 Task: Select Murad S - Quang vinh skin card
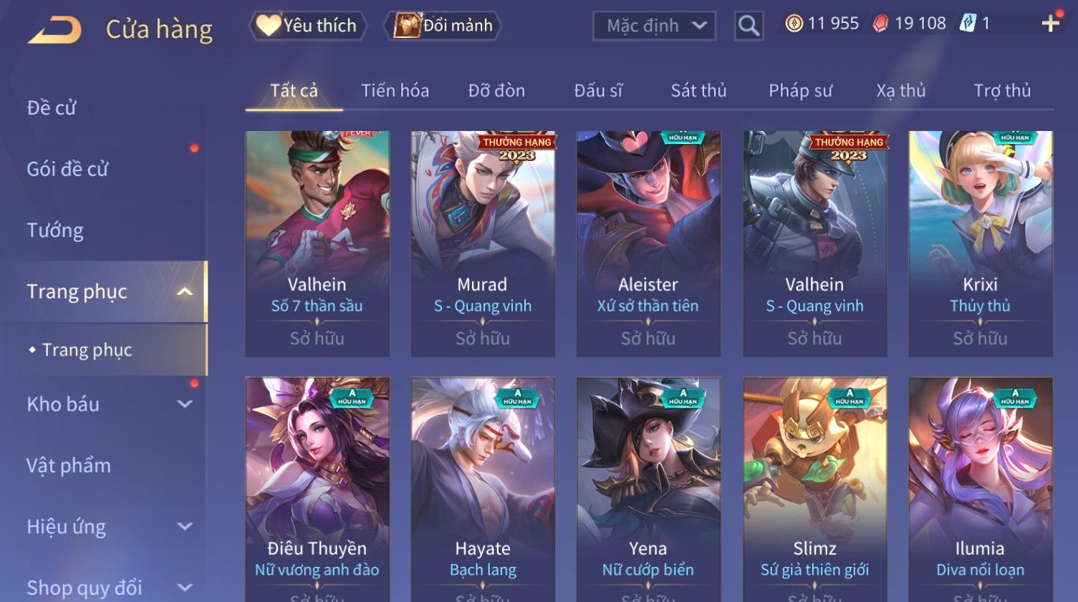pos(483,243)
